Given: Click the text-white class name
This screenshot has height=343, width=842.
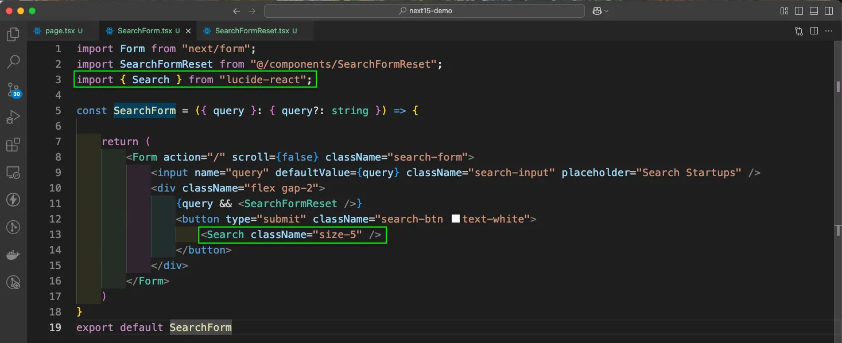Looking at the screenshot, I should [493, 219].
